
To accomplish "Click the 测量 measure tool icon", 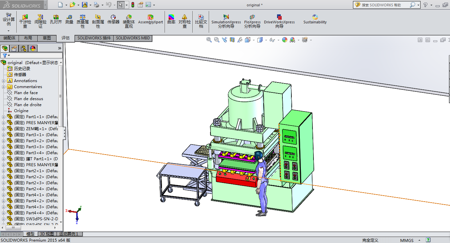I will [69, 19].
